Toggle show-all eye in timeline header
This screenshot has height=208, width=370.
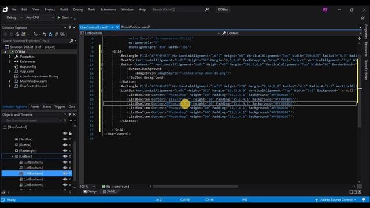[65, 133]
